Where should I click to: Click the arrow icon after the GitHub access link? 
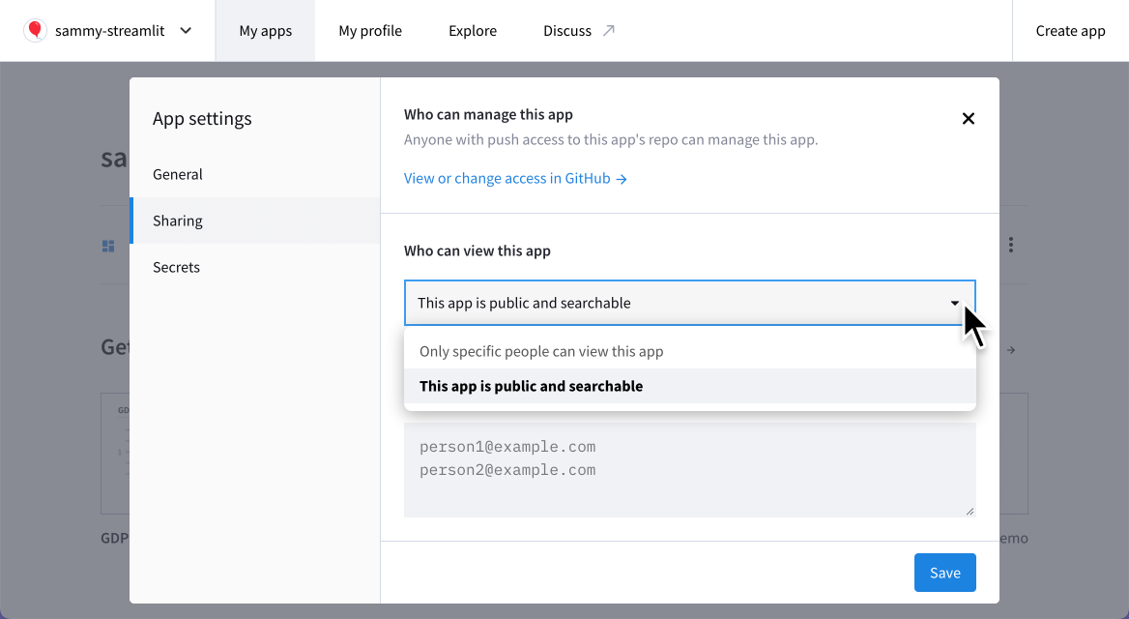622,178
